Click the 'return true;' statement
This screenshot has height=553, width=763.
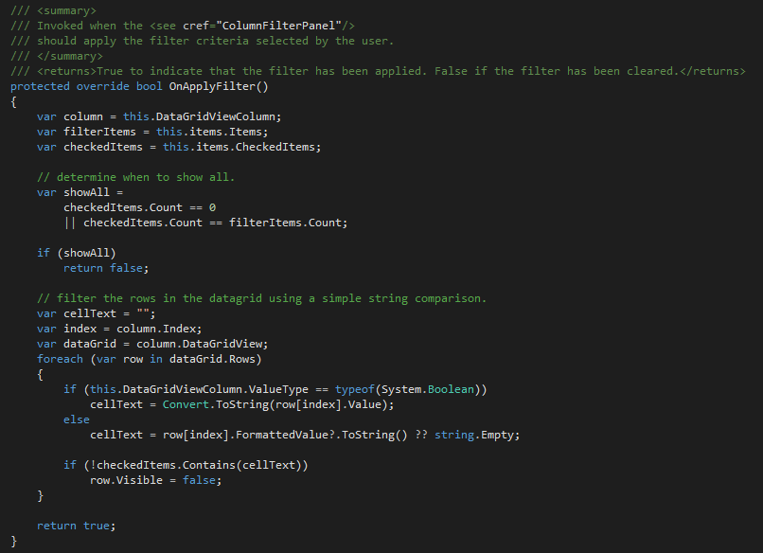pyautogui.click(x=77, y=526)
